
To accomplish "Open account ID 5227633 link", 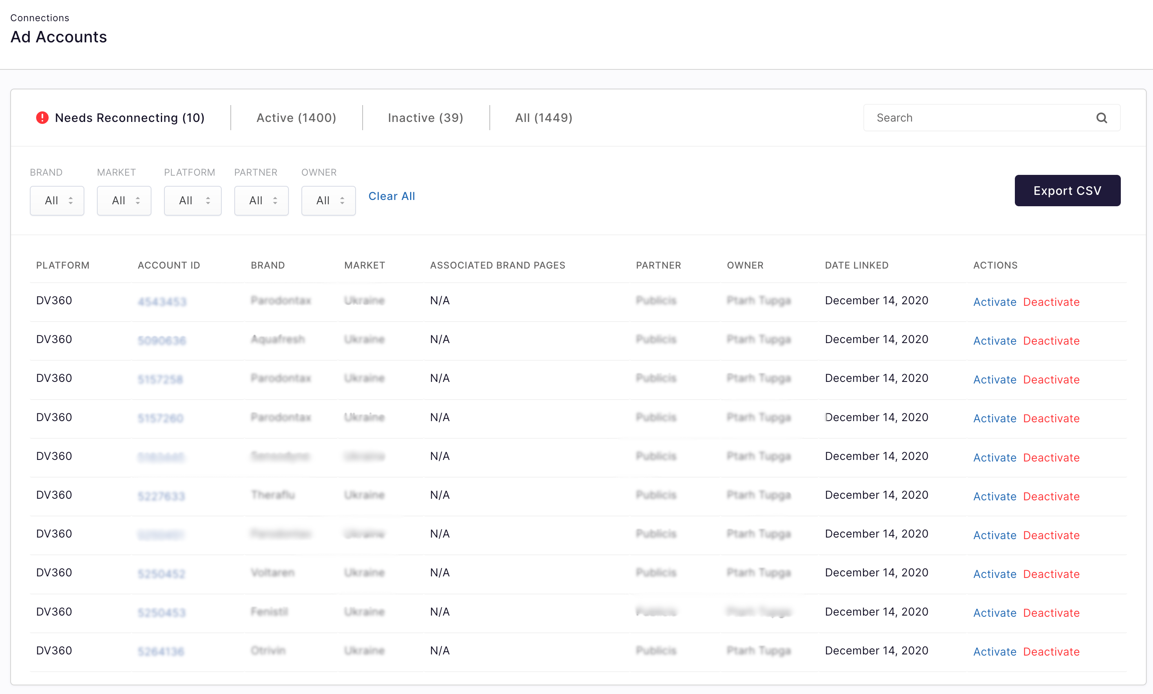I will (x=161, y=497).
